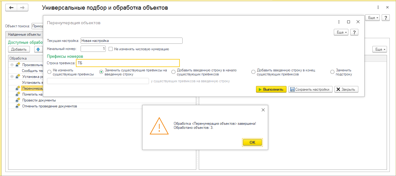Open the Еще dropdown in renumbering dialog
This screenshot has width=396, height=176.
pyautogui.click(x=341, y=32)
